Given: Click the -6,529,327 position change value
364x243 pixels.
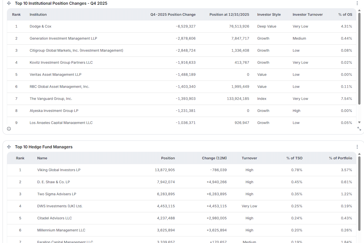Looking at the screenshot, I should coord(186,26).
